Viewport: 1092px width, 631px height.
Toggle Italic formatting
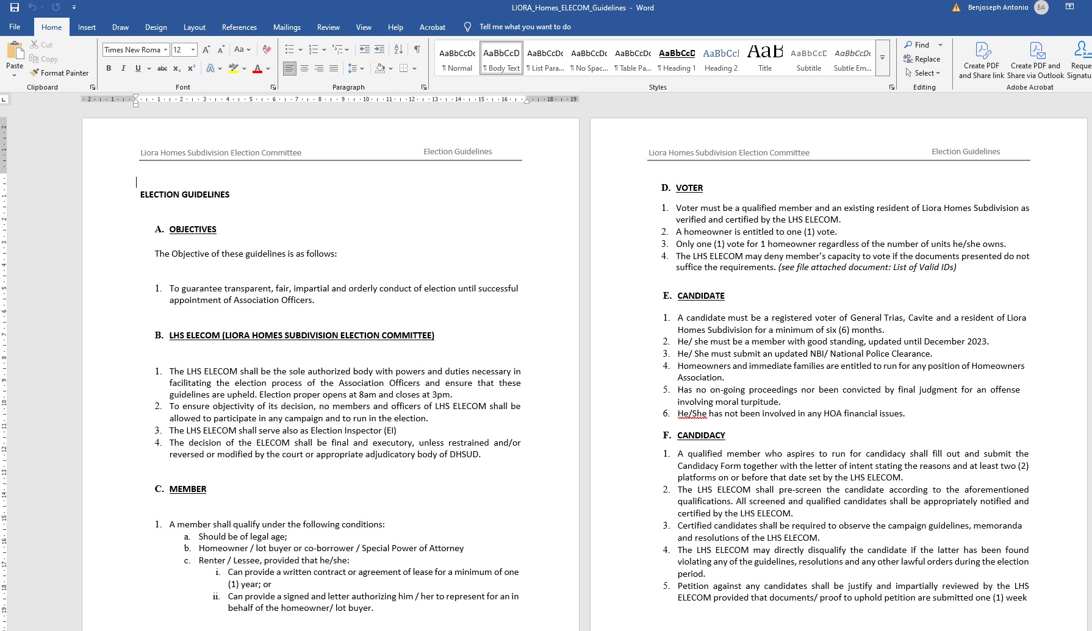point(123,68)
